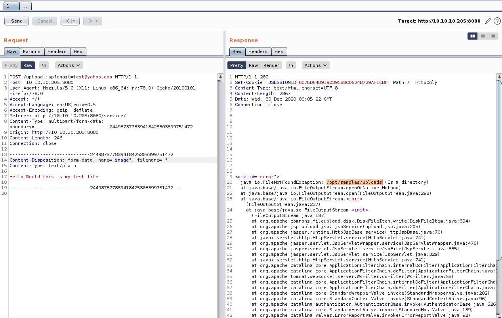
Task: Expand Response Actions dropdown
Action: tap(315, 65)
